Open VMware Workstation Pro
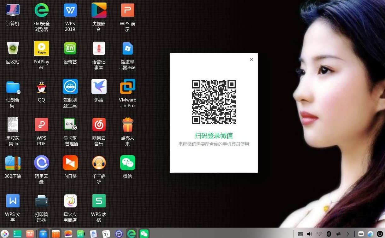385x238 pixels. tap(127, 86)
